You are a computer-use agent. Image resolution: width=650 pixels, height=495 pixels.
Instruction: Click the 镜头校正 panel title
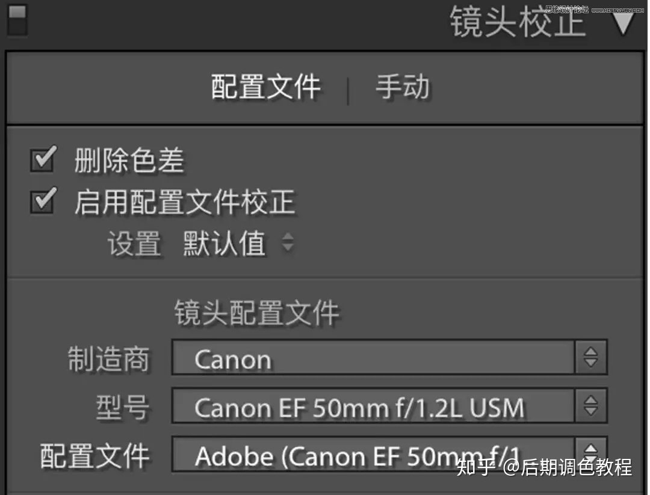[x=518, y=22]
